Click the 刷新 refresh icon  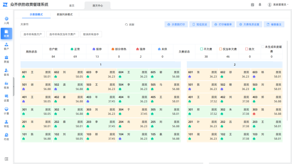pyautogui.click(x=126, y=24)
